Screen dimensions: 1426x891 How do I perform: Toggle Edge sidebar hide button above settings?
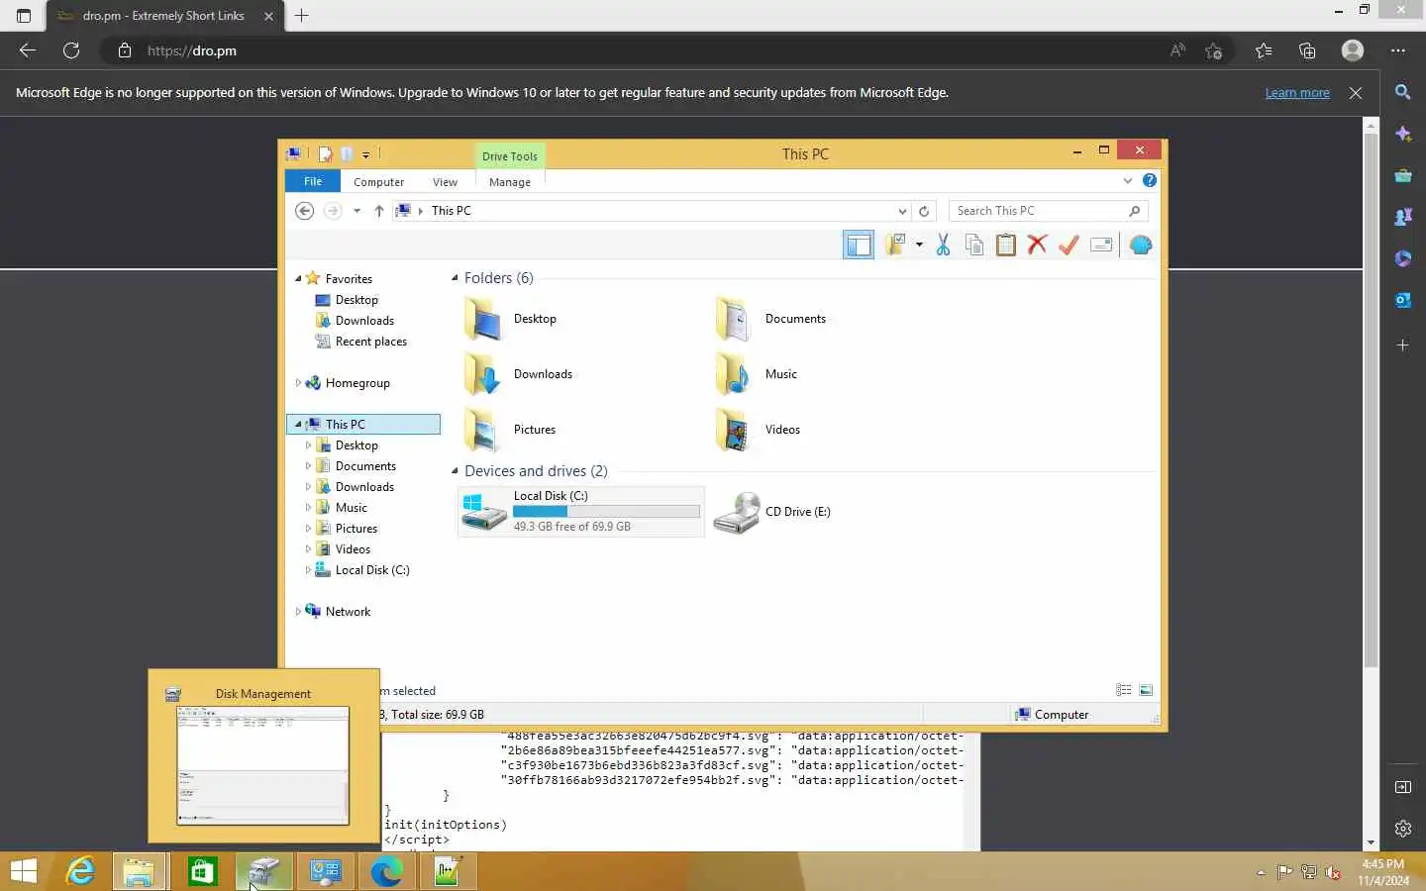pos(1403,787)
